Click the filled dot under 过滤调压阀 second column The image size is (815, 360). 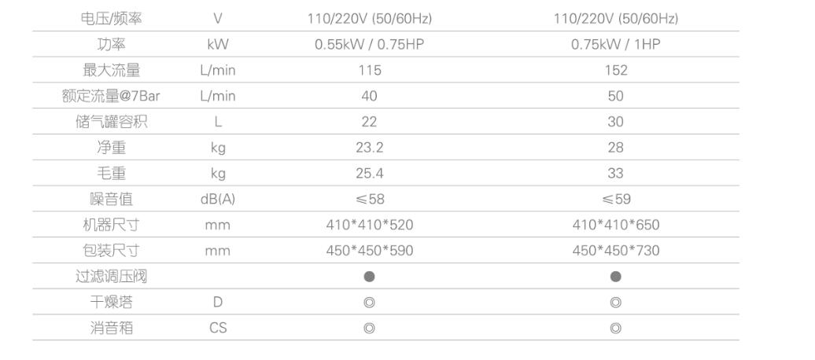615,277
